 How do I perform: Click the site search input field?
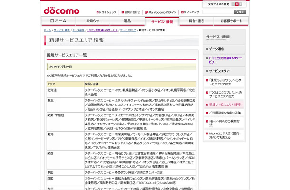[x=218, y=12]
